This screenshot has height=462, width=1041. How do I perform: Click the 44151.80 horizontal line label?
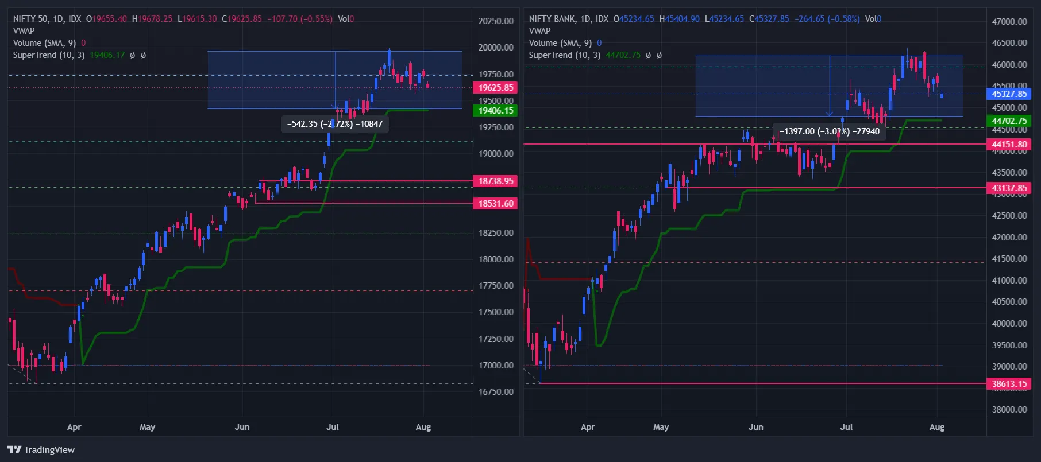tap(1009, 145)
